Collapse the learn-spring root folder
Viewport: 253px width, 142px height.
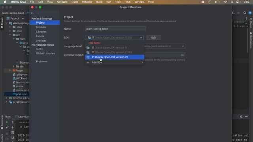[6, 23]
